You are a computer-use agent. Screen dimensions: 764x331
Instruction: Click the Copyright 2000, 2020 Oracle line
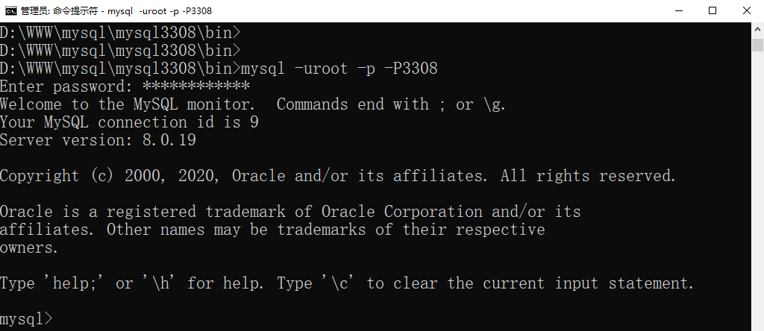(x=338, y=176)
